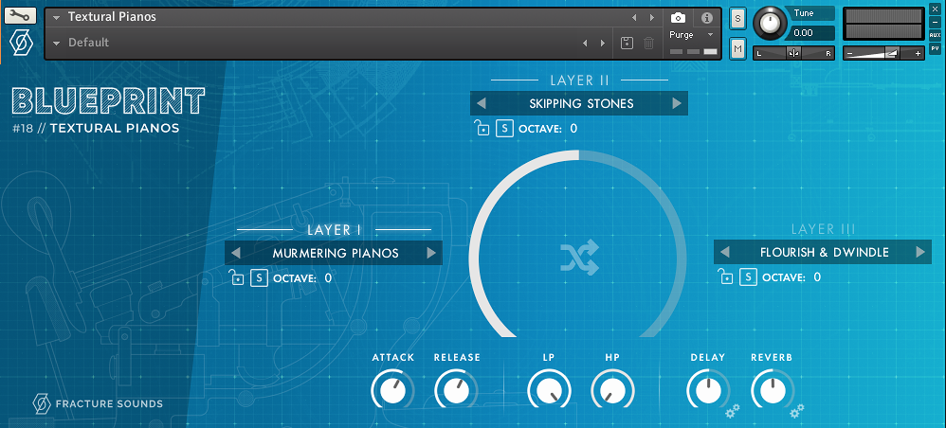The height and width of the screenshot is (428, 946).
Task: Randomize layers with the shuffle icon
Action: click(579, 258)
